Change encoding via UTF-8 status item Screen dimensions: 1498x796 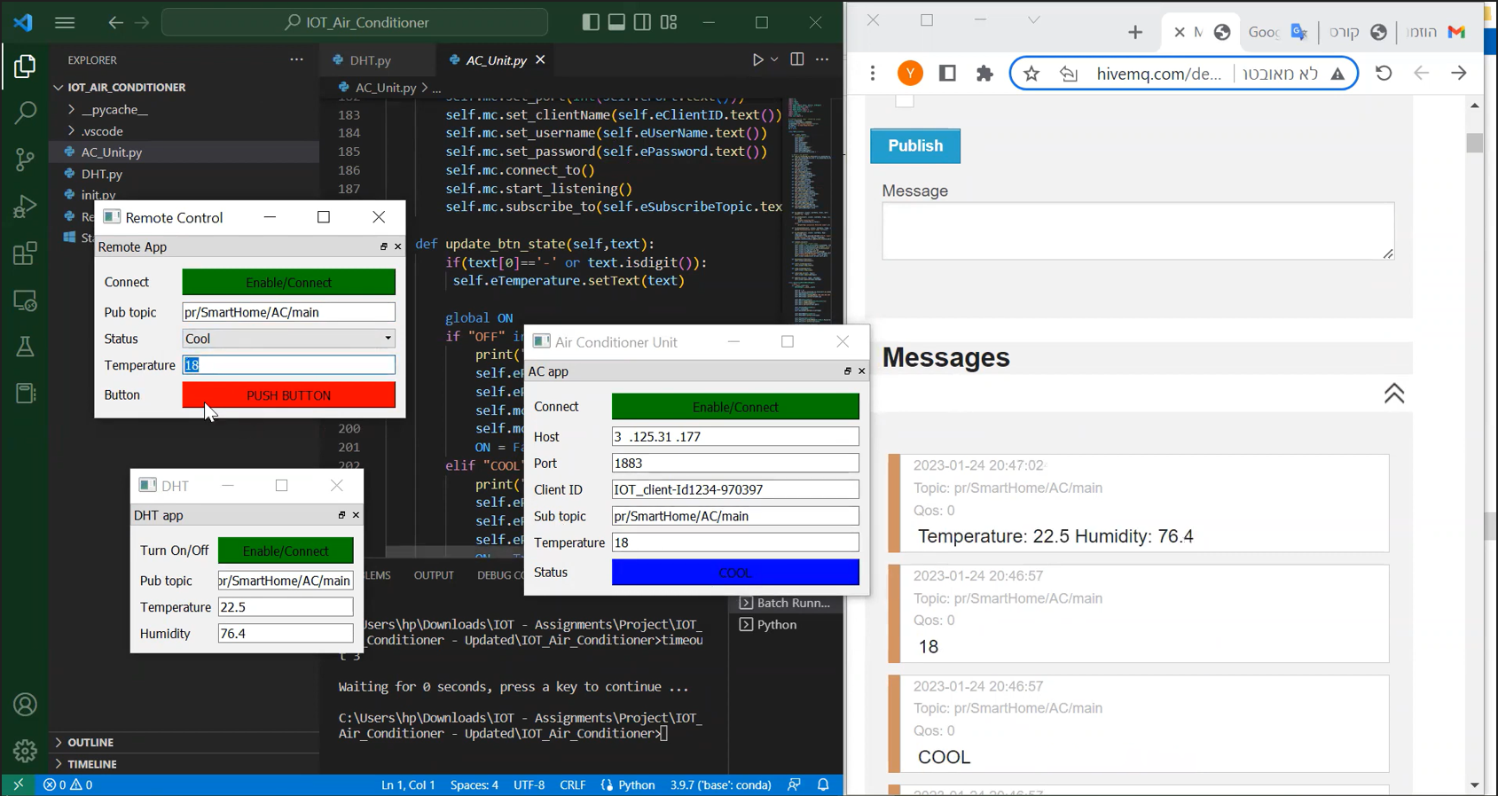coord(529,784)
